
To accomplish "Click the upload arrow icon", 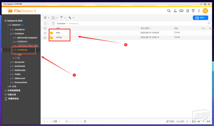I will [62, 18].
